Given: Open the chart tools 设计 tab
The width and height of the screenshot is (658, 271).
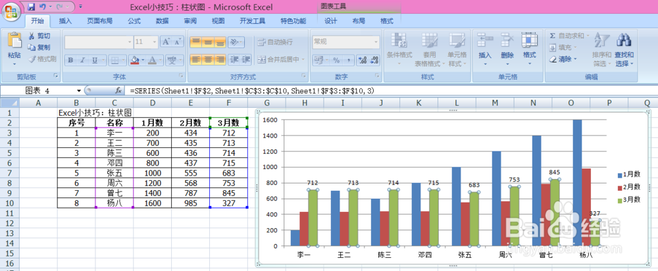Looking at the screenshot, I should click(x=331, y=21).
